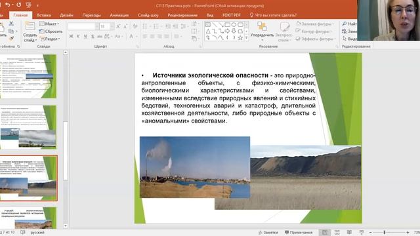The height and width of the screenshot is (236, 420).
Task: Open Контур фигуры shape outline dropdown
Action: pyautogui.click(x=314, y=31)
